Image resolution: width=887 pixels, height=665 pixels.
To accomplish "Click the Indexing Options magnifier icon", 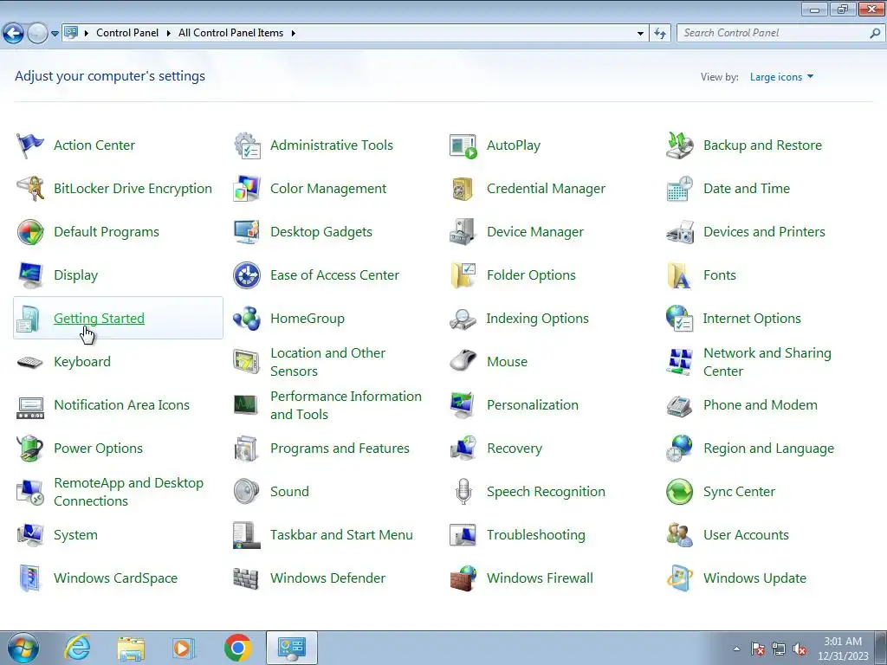I will click(x=463, y=319).
